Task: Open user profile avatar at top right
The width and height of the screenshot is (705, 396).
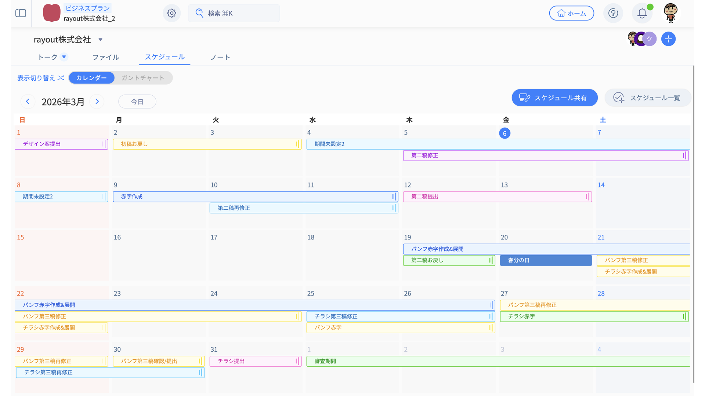Action: [670, 13]
